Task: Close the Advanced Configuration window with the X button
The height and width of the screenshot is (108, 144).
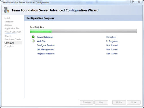Action: point(139,2)
